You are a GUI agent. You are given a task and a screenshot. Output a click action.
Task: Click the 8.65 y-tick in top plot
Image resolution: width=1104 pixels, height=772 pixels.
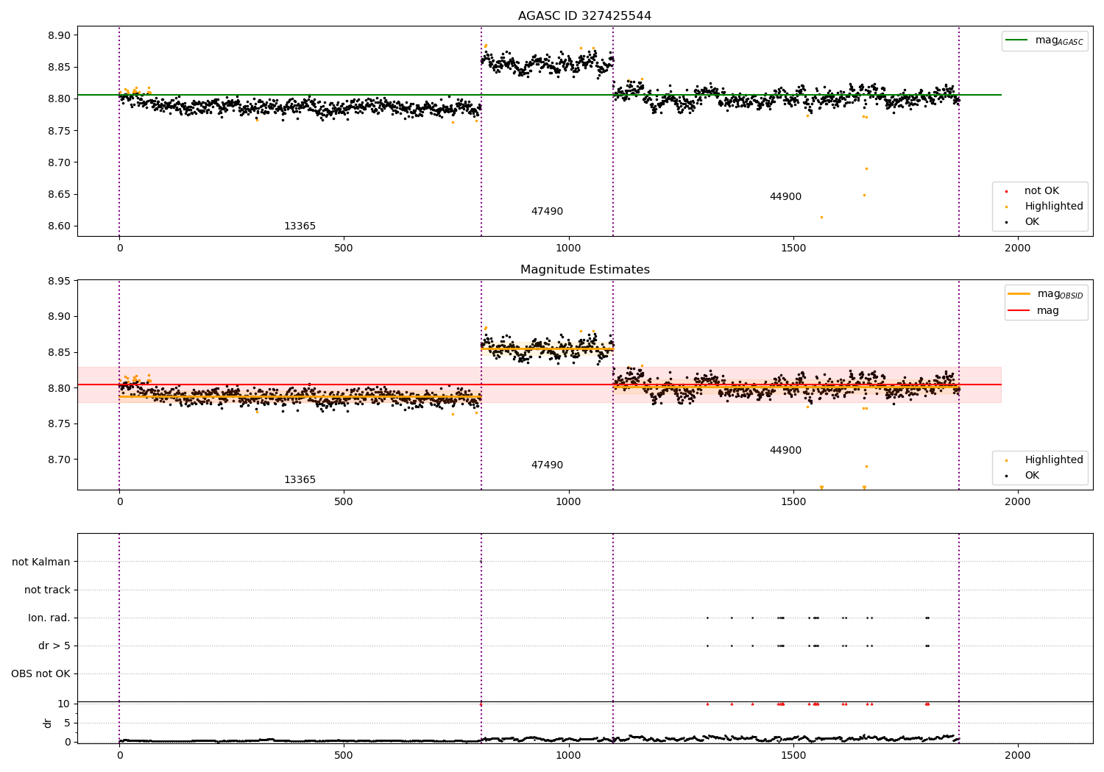pyautogui.click(x=60, y=195)
